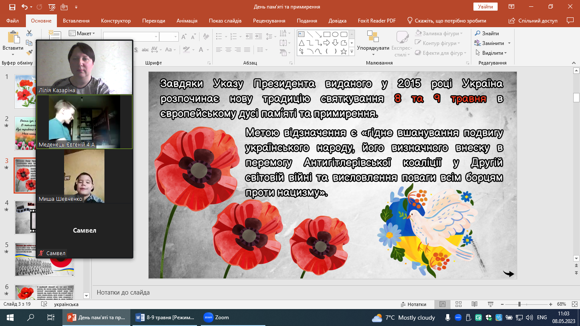The width and height of the screenshot is (580, 326).
Task: Click the Увійти sign-in button
Action: (x=485, y=7)
